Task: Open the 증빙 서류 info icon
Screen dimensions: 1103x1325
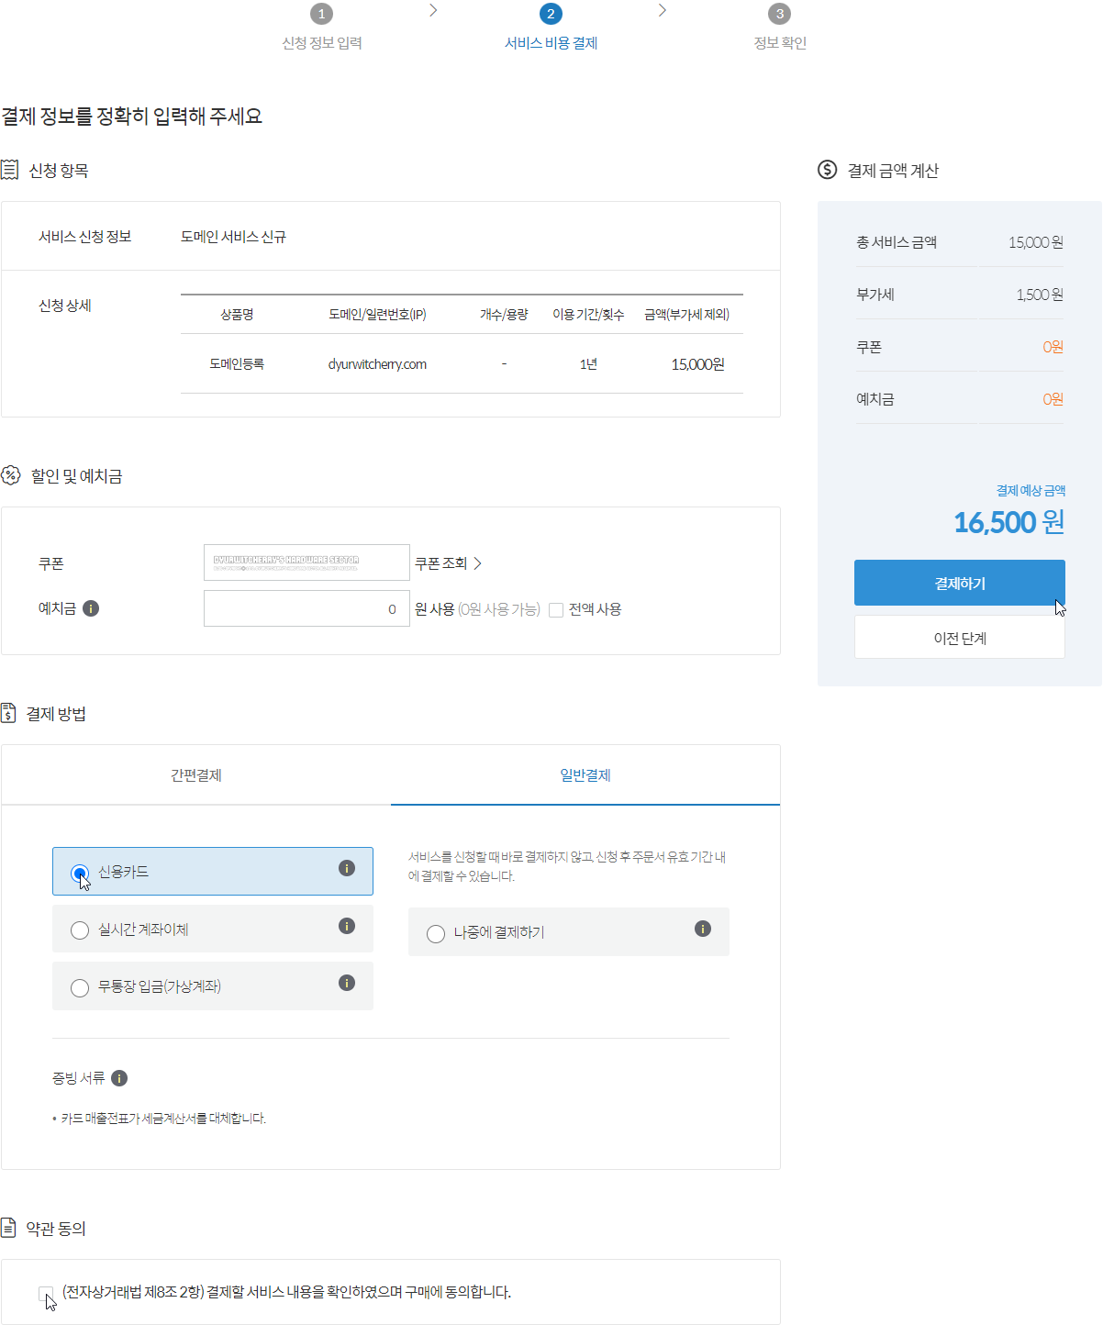Action: click(120, 1077)
